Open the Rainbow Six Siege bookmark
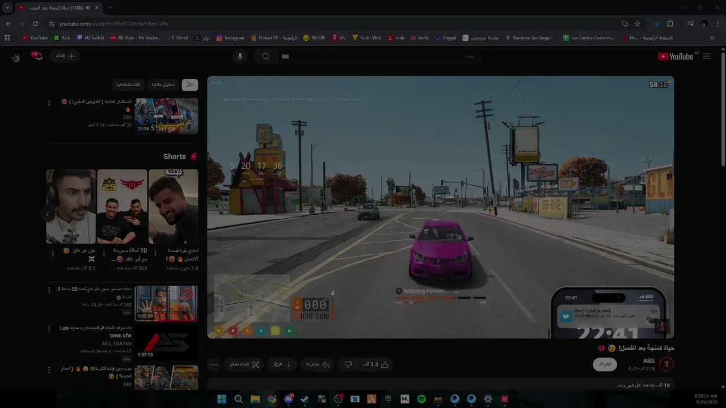This screenshot has width=726, height=408. pyautogui.click(x=529, y=37)
